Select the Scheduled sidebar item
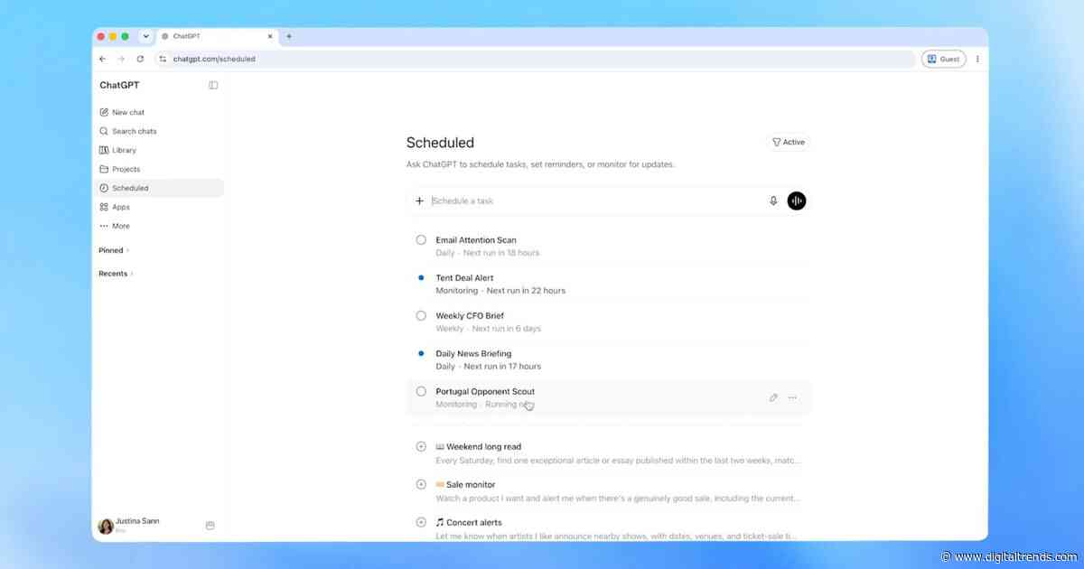Screen dimensions: 1084x569 (x=160, y=188)
